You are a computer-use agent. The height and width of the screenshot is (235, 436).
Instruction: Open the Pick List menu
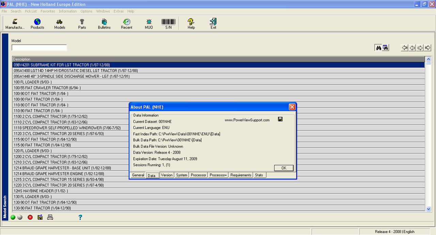click(31, 11)
